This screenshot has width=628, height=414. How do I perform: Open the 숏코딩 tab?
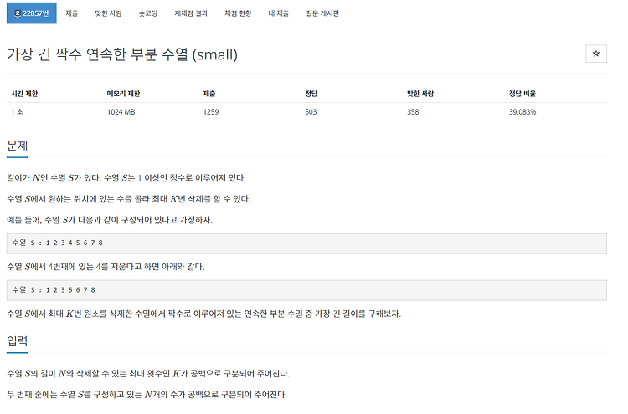(148, 13)
